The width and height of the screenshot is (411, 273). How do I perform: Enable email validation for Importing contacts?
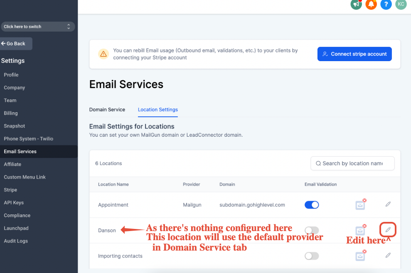pyautogui.click(x=312, y=256)
